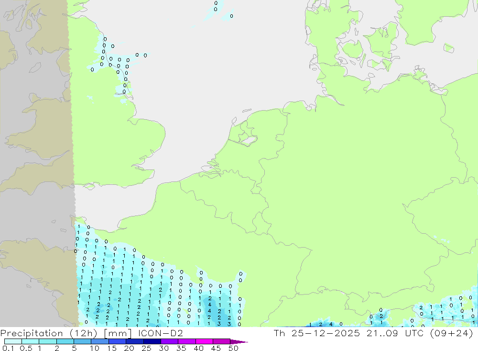
Task: Choose the legend swatch for 40–45 mm
Action: click(x=204, y=341)
